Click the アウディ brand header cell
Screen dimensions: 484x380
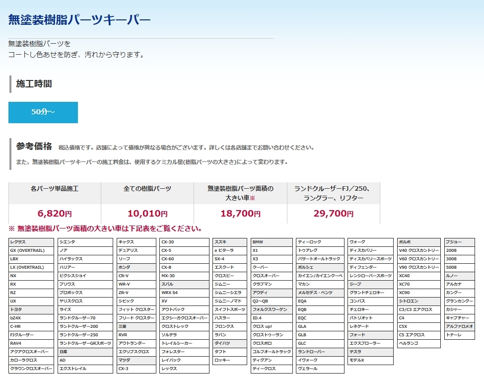(x=272, y=293)
